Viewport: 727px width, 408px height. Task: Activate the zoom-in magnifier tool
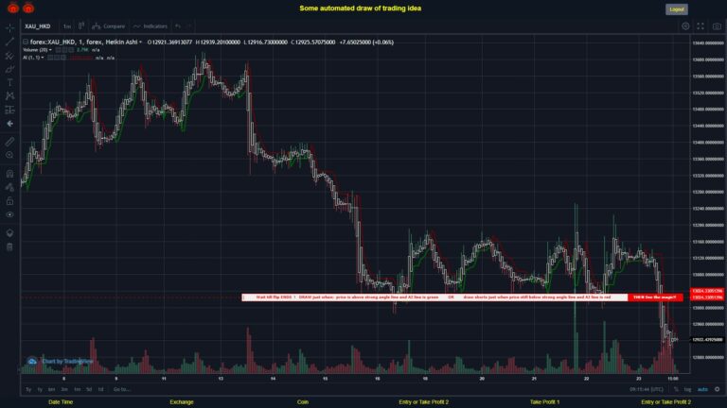pyautogui.click(x=9, y=155)
